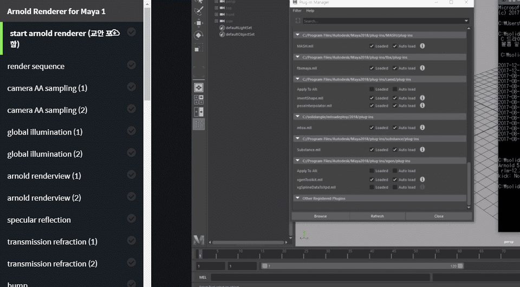The height and width of the screenshot is (287, 520).
Task: Click the front camera icon in Outliner
Action: click(x=222, y=15)
